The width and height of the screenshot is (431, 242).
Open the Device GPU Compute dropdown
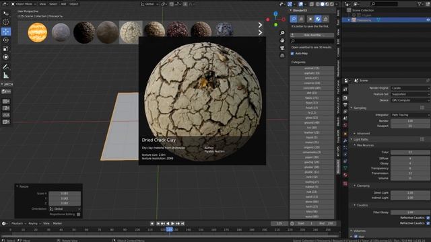410,100
